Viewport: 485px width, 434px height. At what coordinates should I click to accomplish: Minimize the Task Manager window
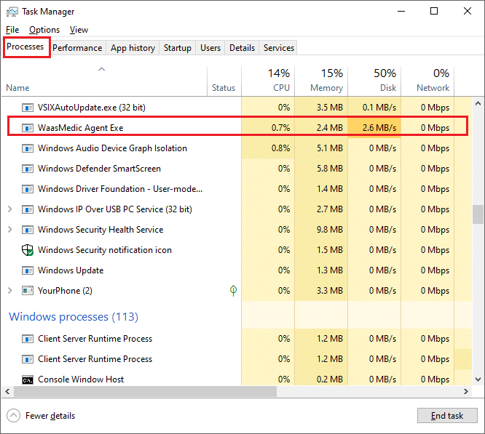401,12
